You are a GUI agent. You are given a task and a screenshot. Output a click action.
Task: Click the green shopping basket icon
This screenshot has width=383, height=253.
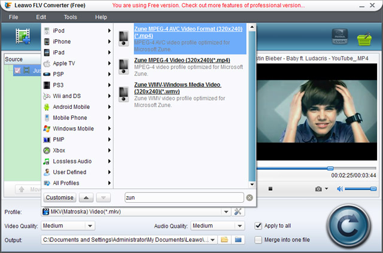coord(364,39)
